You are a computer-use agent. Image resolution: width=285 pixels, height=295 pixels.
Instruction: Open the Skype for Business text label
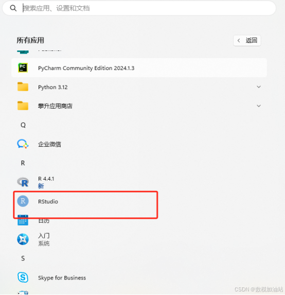62,277
